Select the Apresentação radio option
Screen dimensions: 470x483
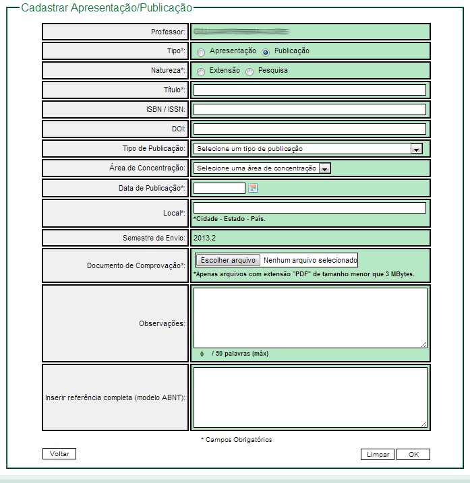tap(201, 53)
